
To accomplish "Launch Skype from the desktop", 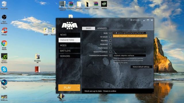I will (x=4, y=70).
